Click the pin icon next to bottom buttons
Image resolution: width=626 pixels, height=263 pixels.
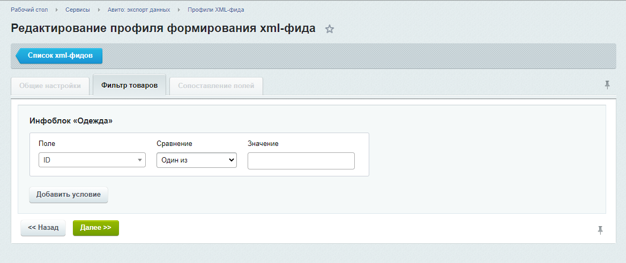tap(600, 230)
